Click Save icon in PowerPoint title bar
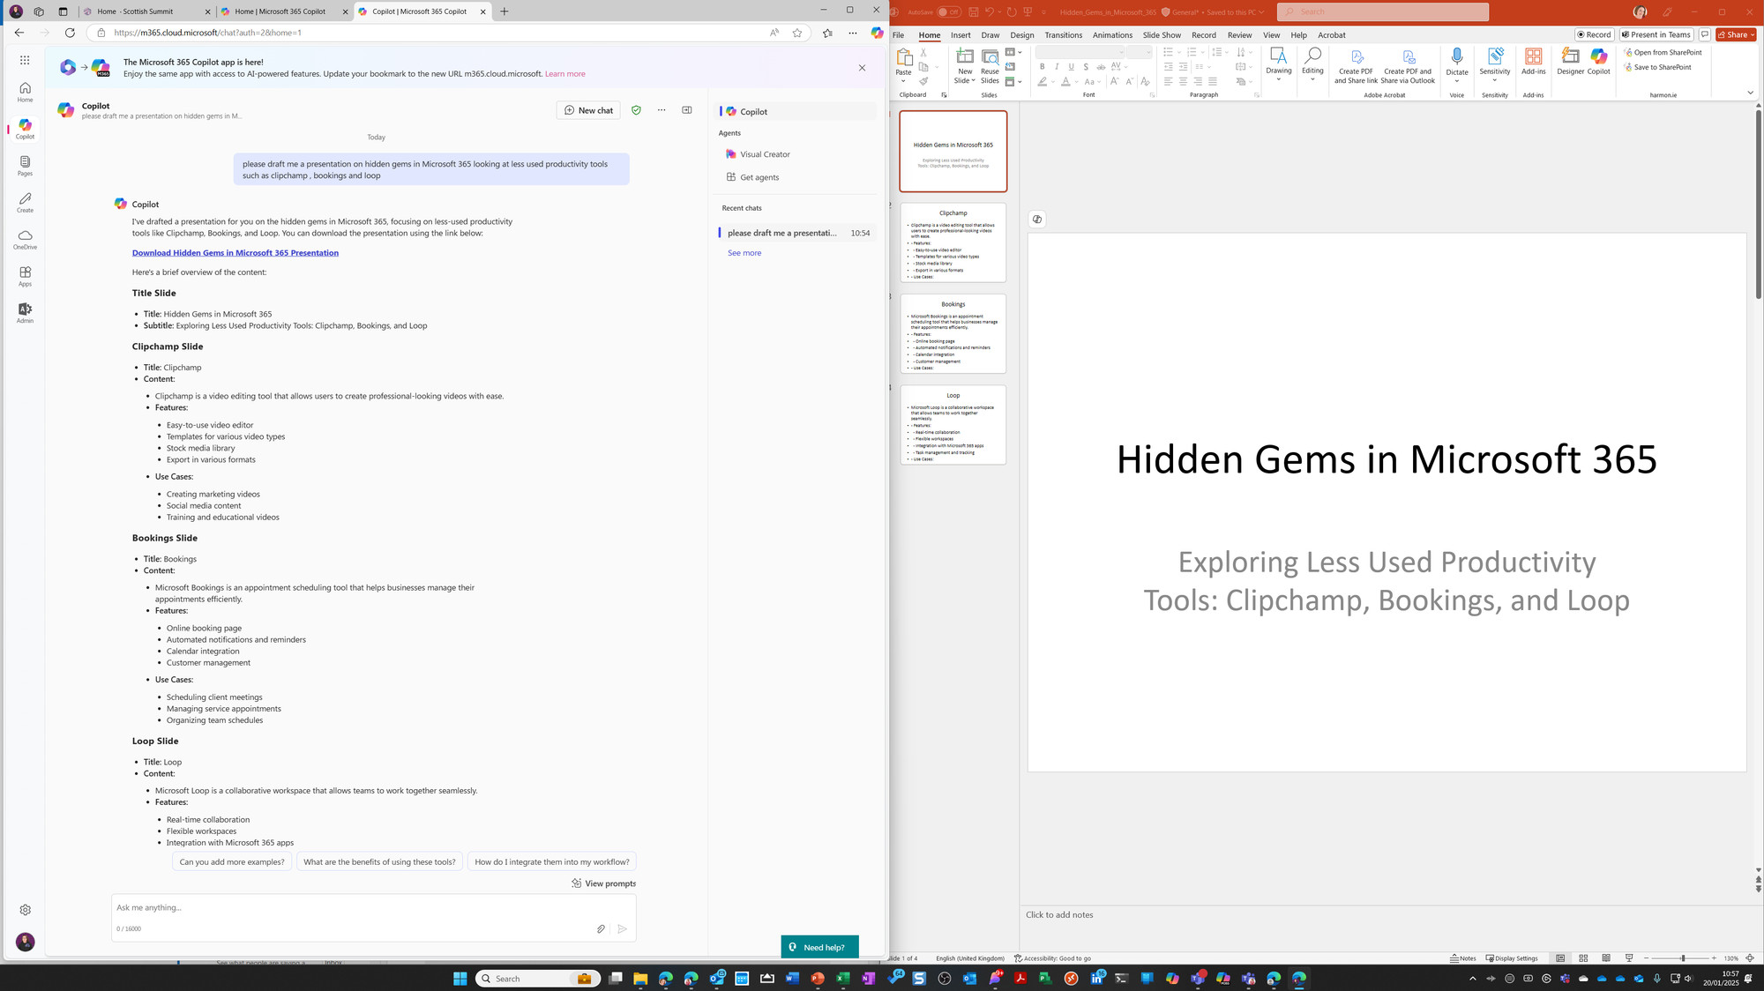The image size is (1764, 991). point(973,12)
